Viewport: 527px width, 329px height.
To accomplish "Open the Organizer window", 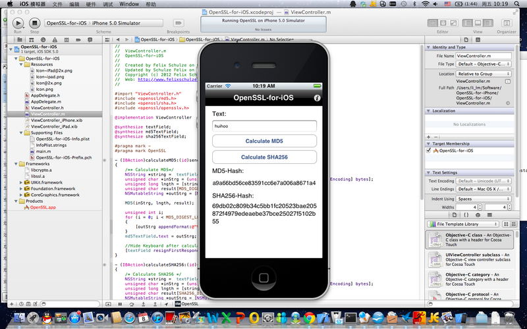I will (507, 23).
